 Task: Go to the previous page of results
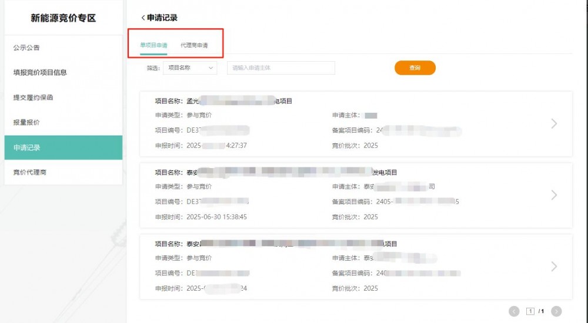point(514,311)
